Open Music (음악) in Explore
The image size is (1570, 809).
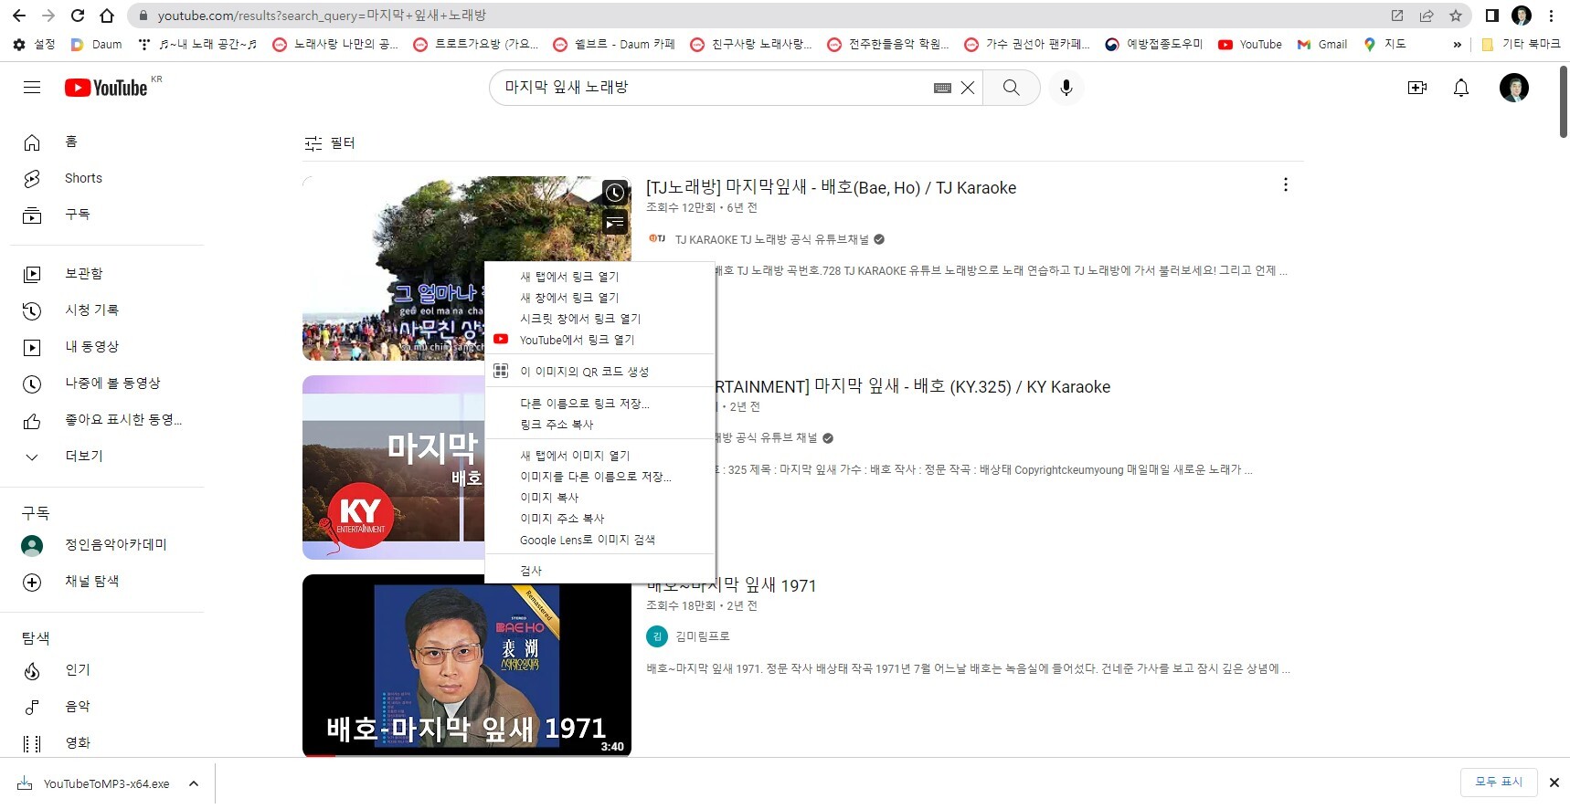107,707
